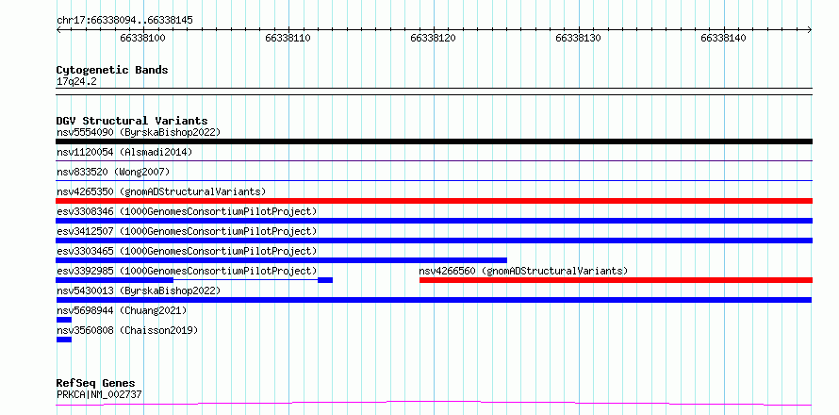This screenshot has width=839, height=415.
Task: Click the esv3392985 segmented blue bar
Action: [x=194, y=280]
